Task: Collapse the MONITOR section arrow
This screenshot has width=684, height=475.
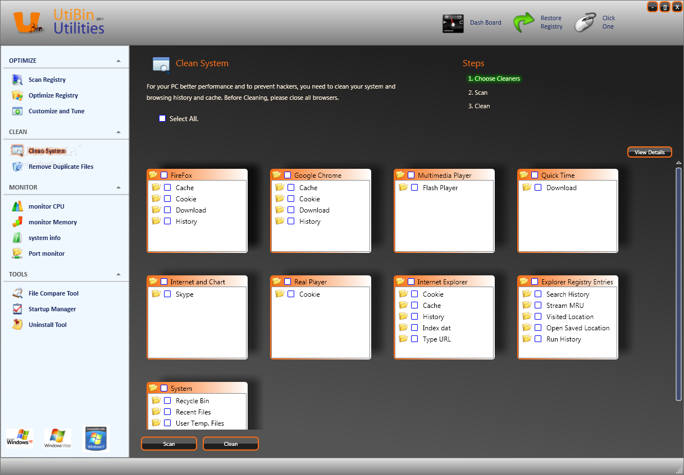Action: 118,187
